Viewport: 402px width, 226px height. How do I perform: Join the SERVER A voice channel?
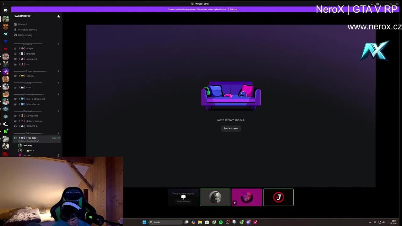36,126
